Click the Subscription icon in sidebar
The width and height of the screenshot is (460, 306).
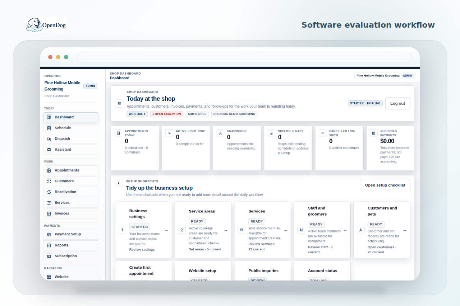(x=49, y=256)
